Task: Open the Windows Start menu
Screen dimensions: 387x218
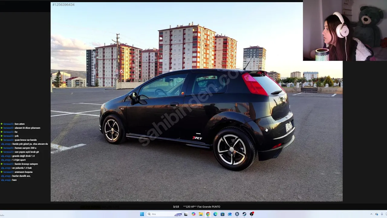Action: tap(142, 214)
